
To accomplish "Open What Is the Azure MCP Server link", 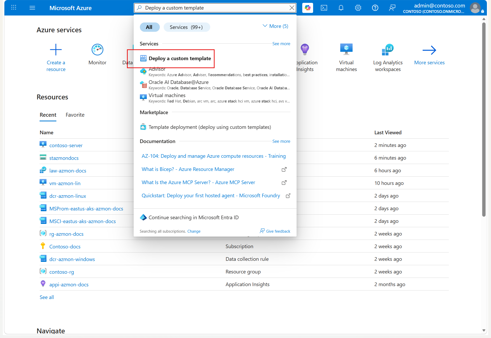I will (x=198, y=182).
